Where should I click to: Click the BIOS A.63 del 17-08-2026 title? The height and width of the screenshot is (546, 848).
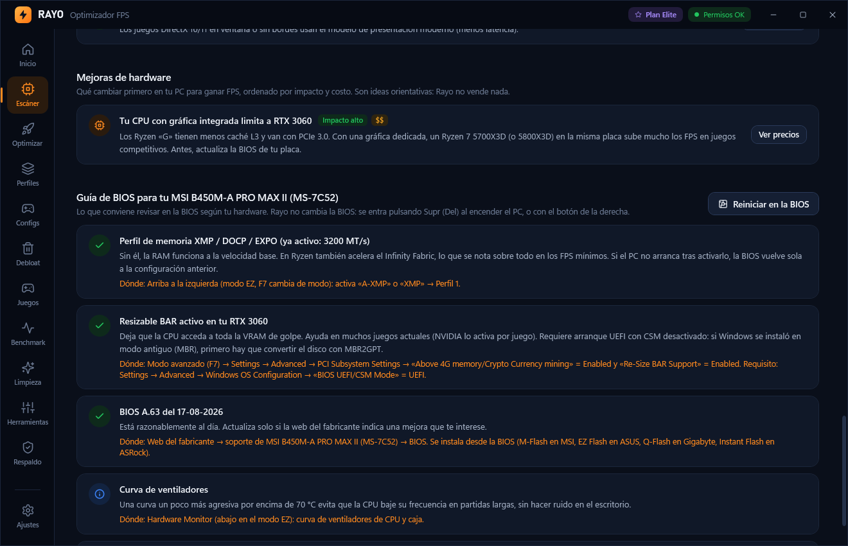[171, 412]
